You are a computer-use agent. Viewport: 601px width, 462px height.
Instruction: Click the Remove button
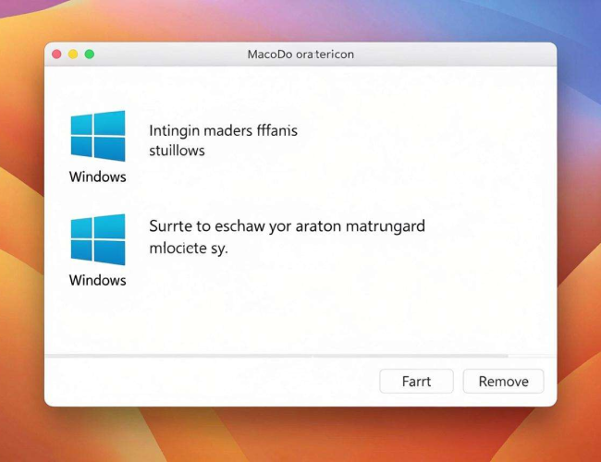(503, 382)
